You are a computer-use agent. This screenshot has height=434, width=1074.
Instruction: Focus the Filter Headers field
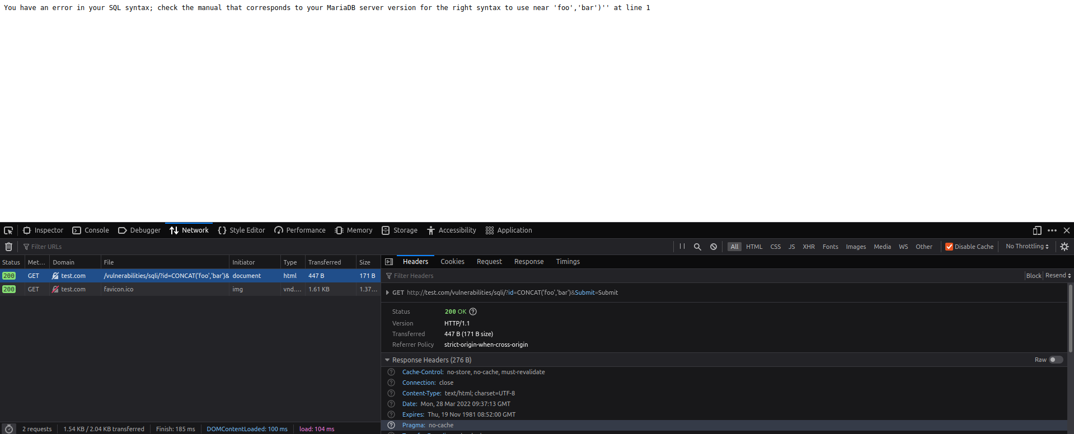(x=702, y=276)
